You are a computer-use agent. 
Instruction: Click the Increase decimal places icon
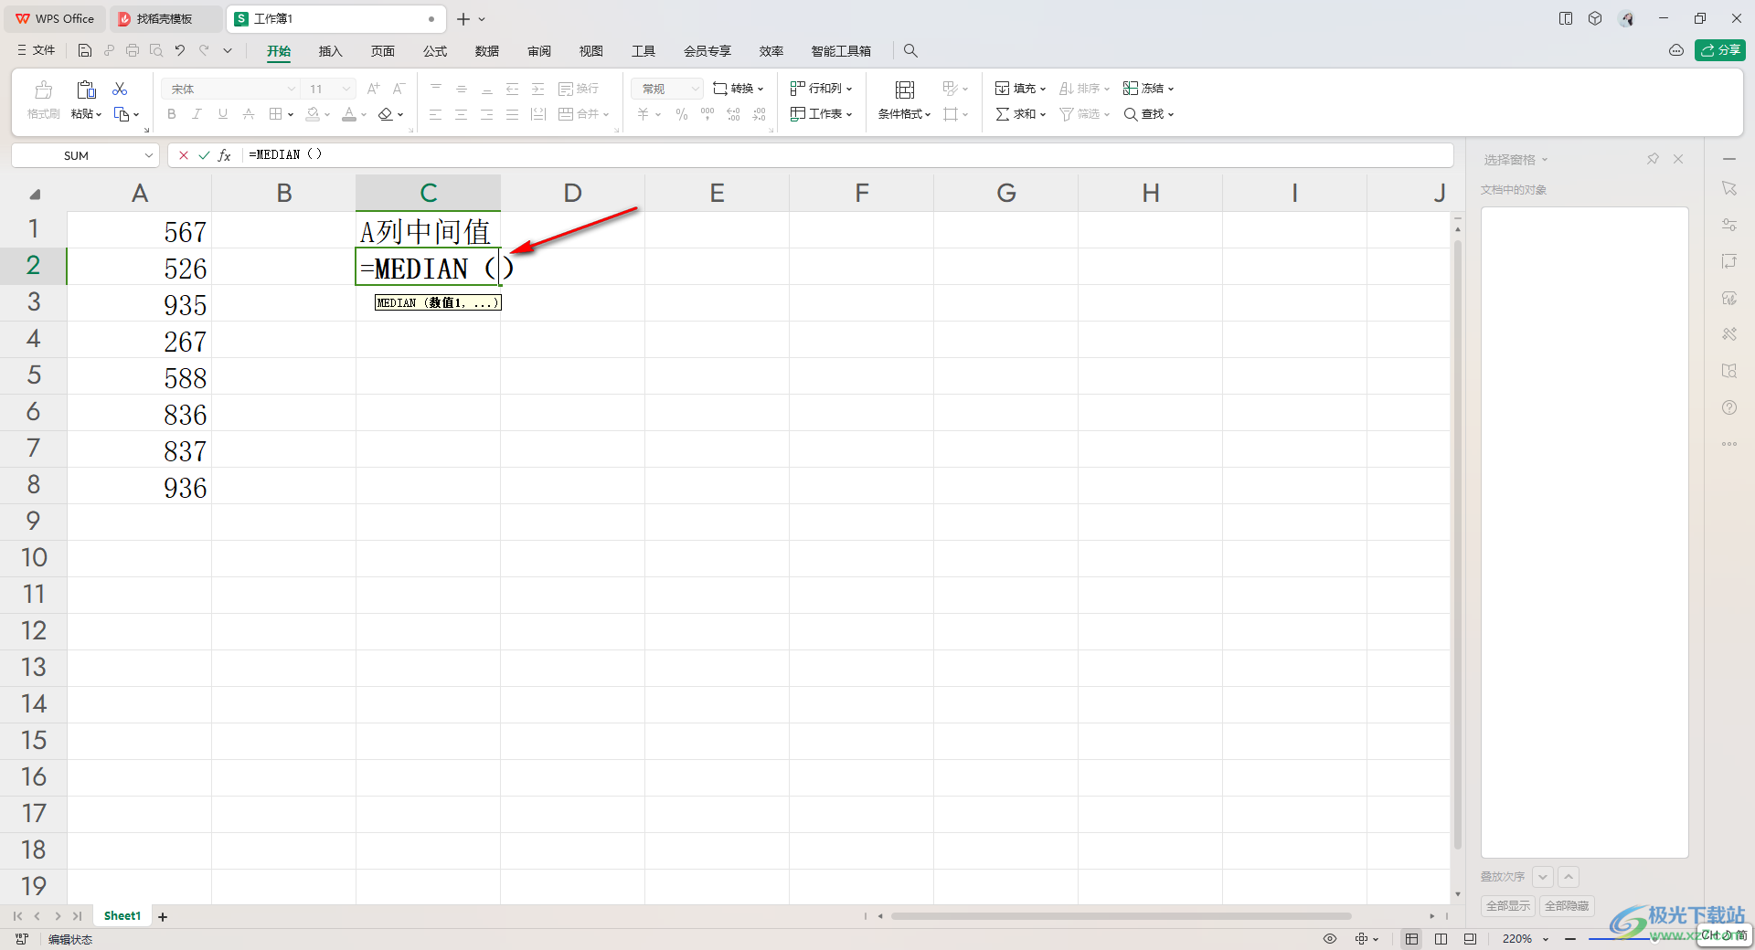coord(734,114)
